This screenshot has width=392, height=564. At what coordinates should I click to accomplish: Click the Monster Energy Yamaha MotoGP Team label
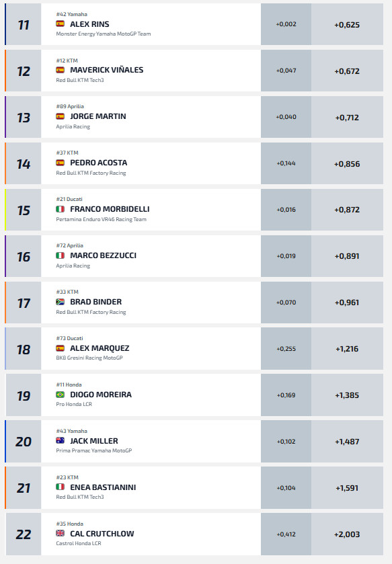coord(104,34)
